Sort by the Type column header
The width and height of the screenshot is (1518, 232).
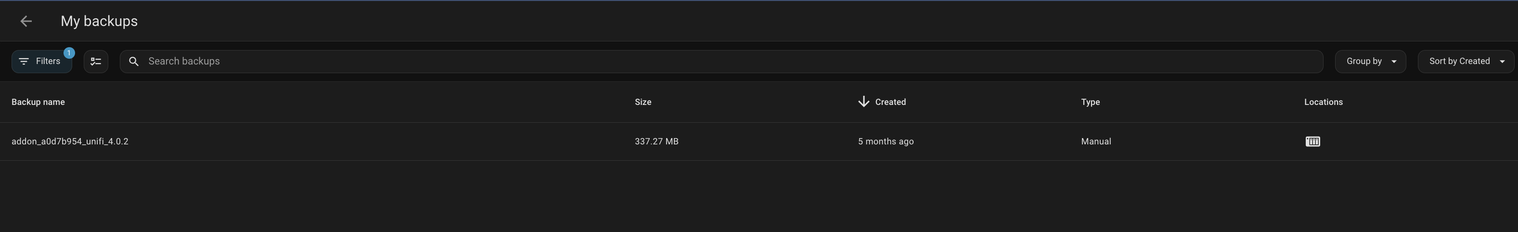tap(1090, 102)
